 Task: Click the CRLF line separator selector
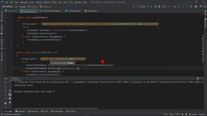click(x=171, y=114)
